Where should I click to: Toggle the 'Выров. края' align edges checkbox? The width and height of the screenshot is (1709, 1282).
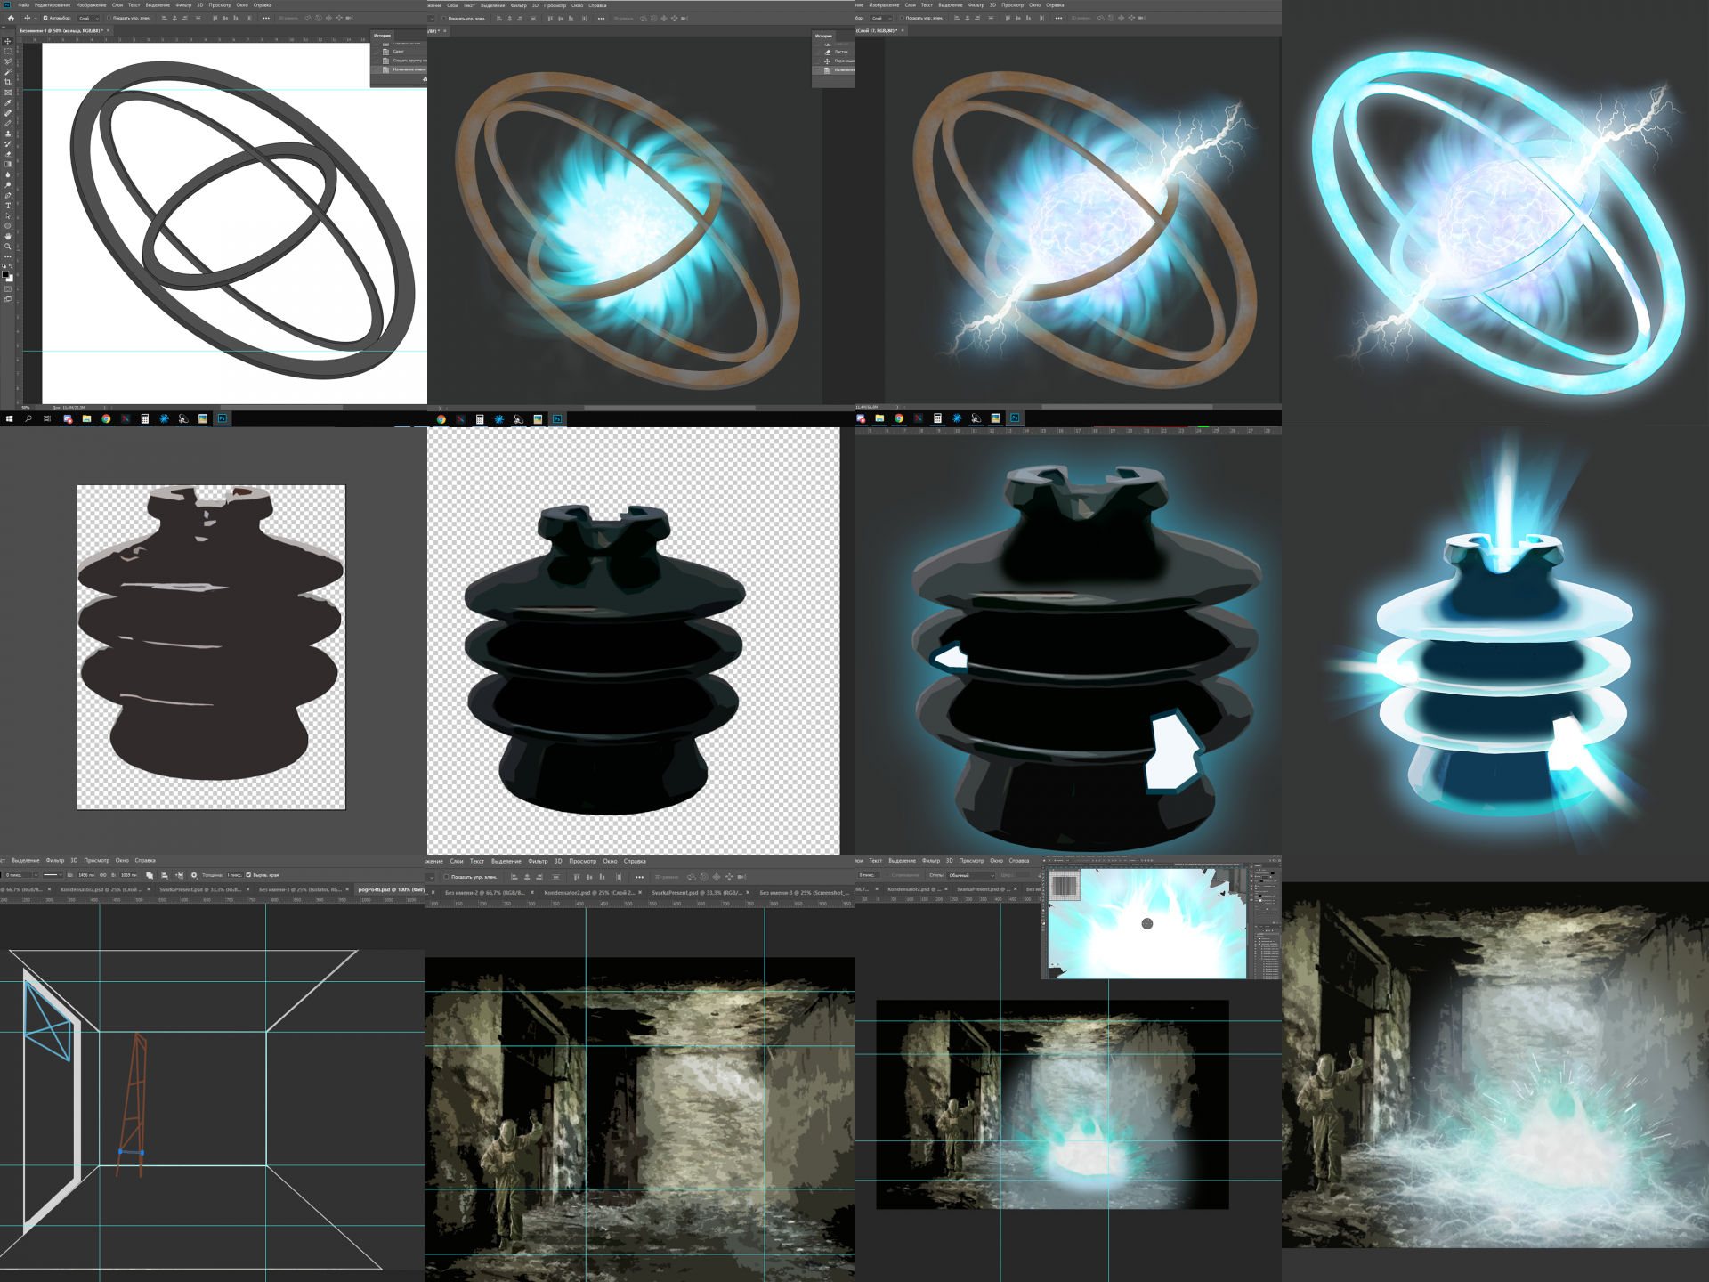point(248,875)
